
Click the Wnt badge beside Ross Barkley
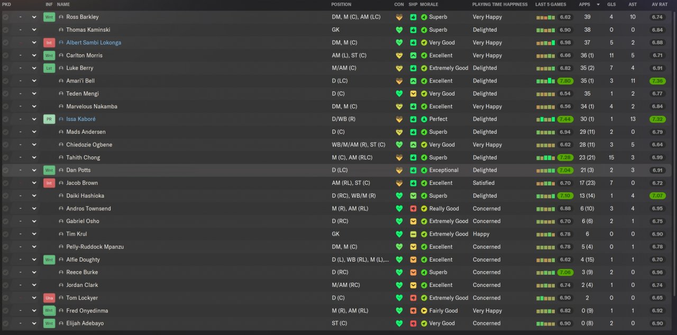(49, 17)
